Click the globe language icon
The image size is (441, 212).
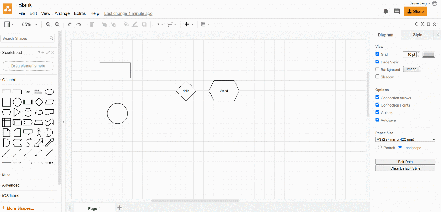[x=434, y=3]
